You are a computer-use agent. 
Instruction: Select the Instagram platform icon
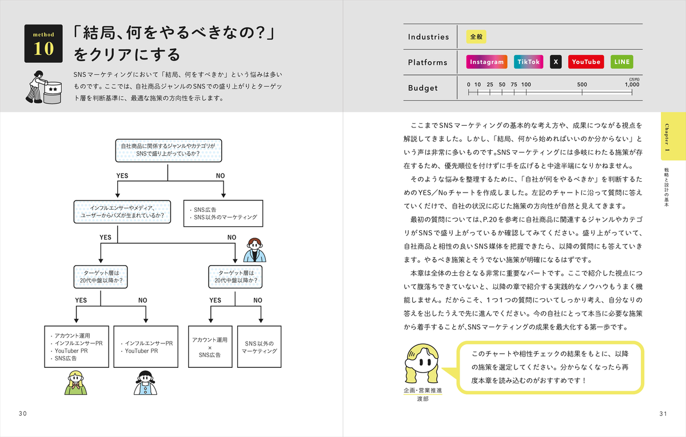pos(486,61)
